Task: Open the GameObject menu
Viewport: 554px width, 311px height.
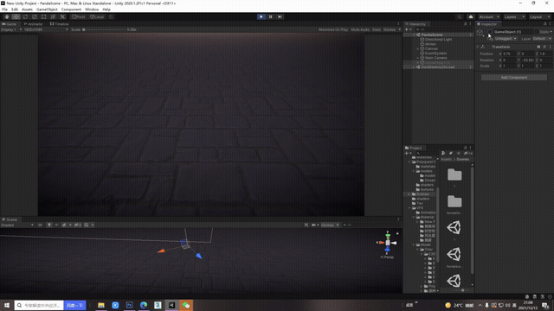Action: click(x=47, y=10)
